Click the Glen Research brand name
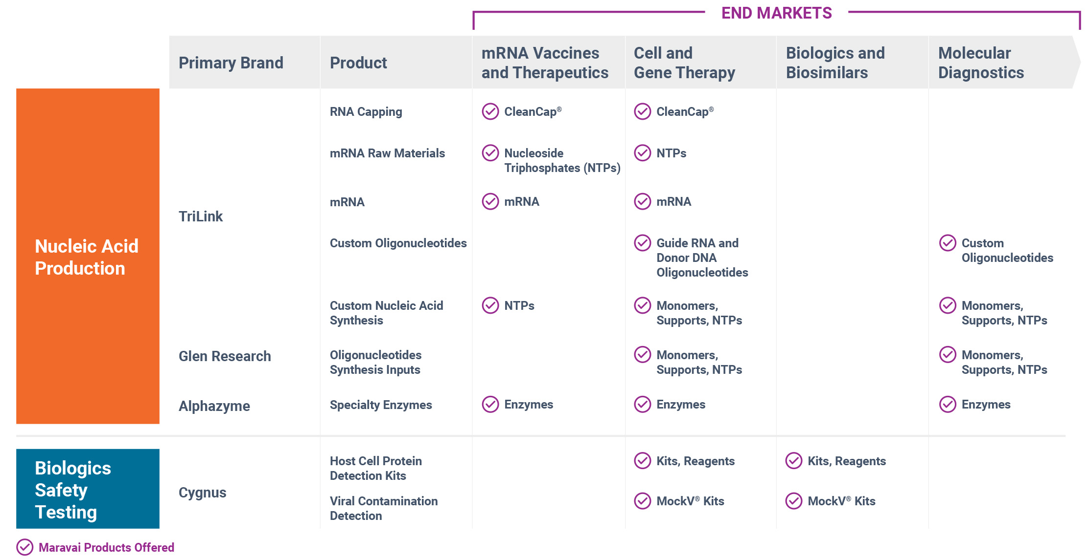 (x=225, y=356)
